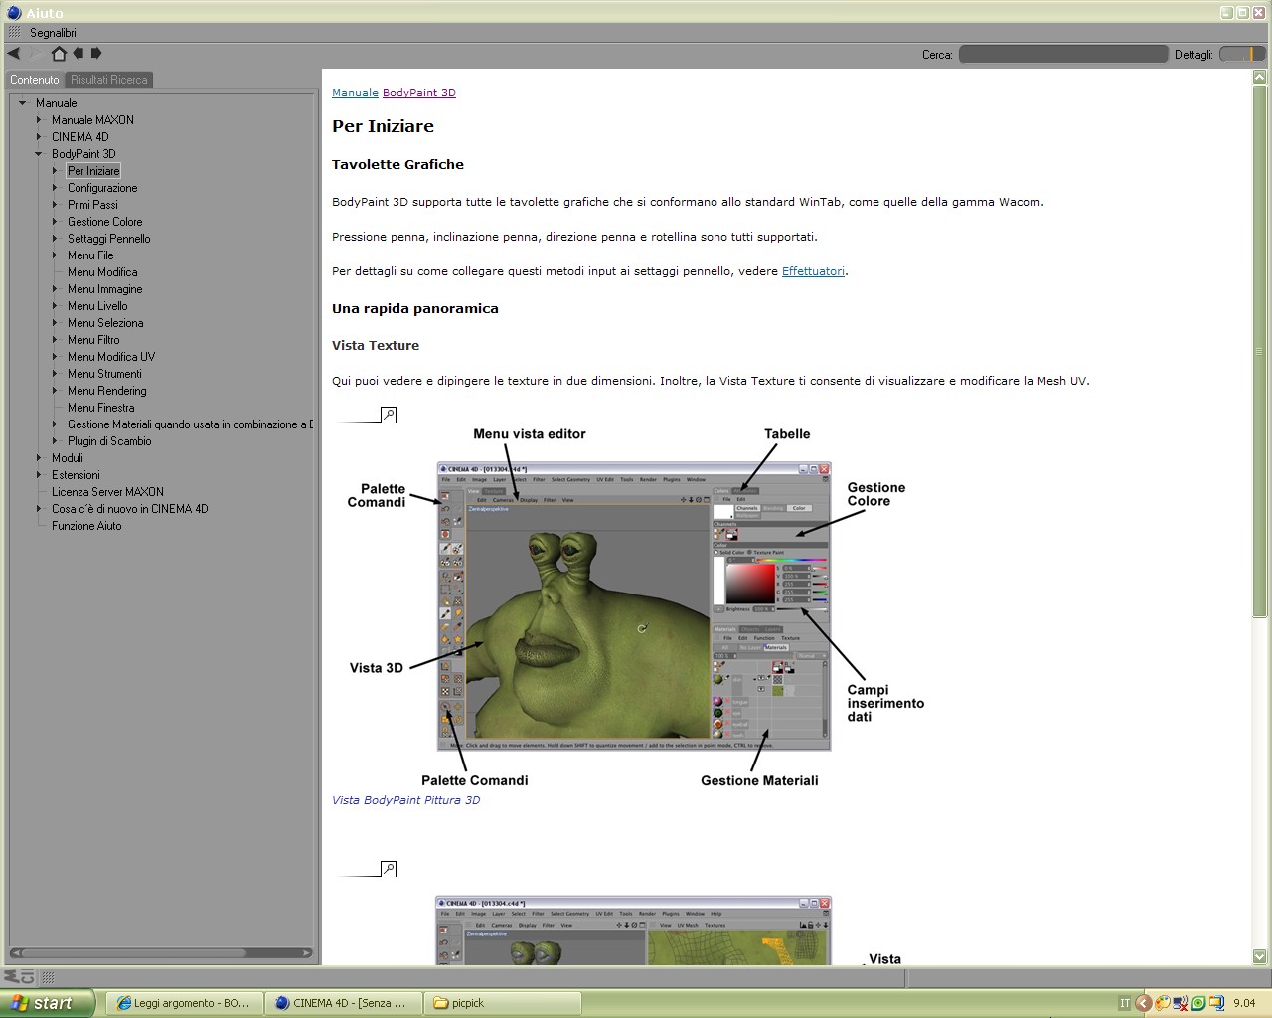Open the Menu Immagine topic
Image resolution: width=1272 pixels, height=1018 pixels.
(105, 289)
